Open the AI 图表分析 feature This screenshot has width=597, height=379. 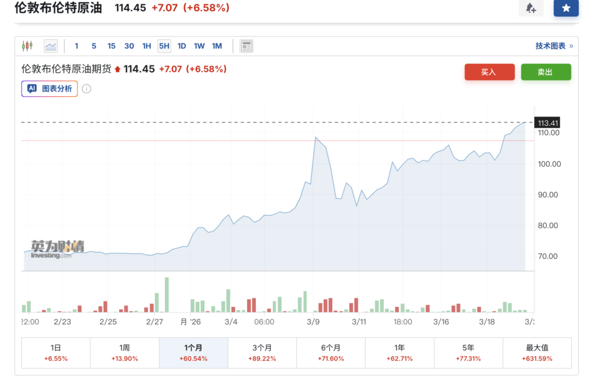pyautogui.click(x=50, y=89)
